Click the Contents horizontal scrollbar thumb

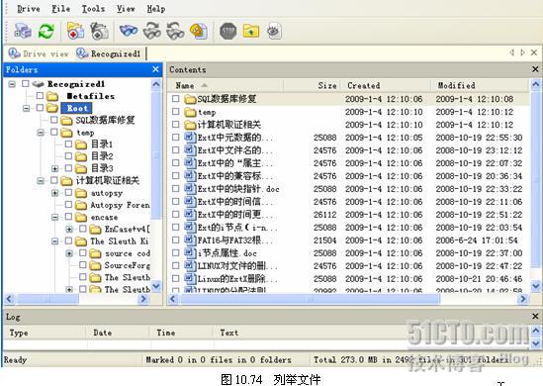click(310, 299)
